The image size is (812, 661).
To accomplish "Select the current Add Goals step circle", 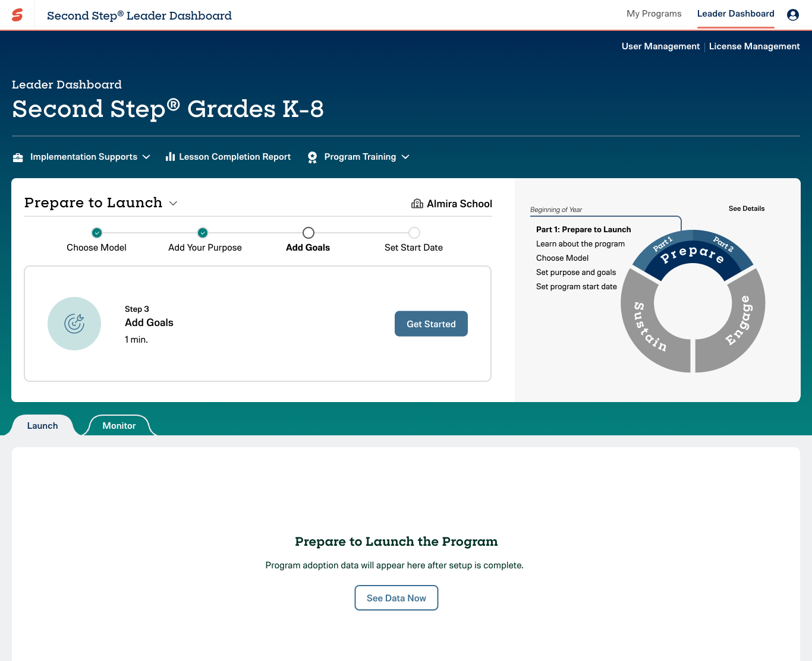I will [x=309, y=233].
